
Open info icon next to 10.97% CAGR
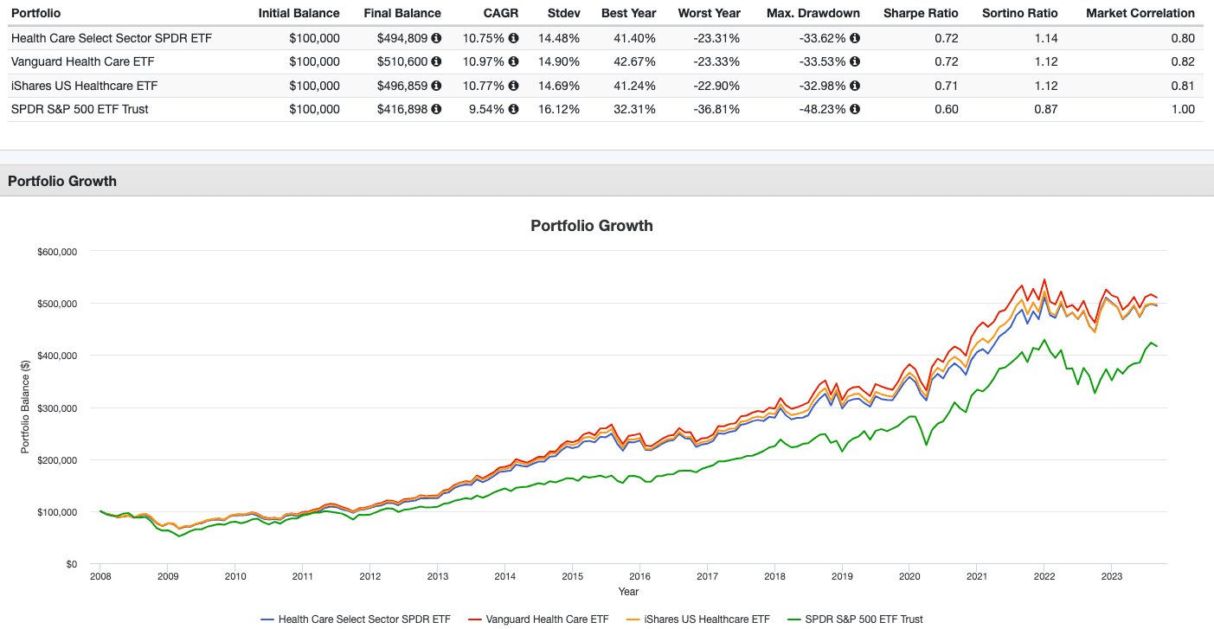(x=514, y=61)
